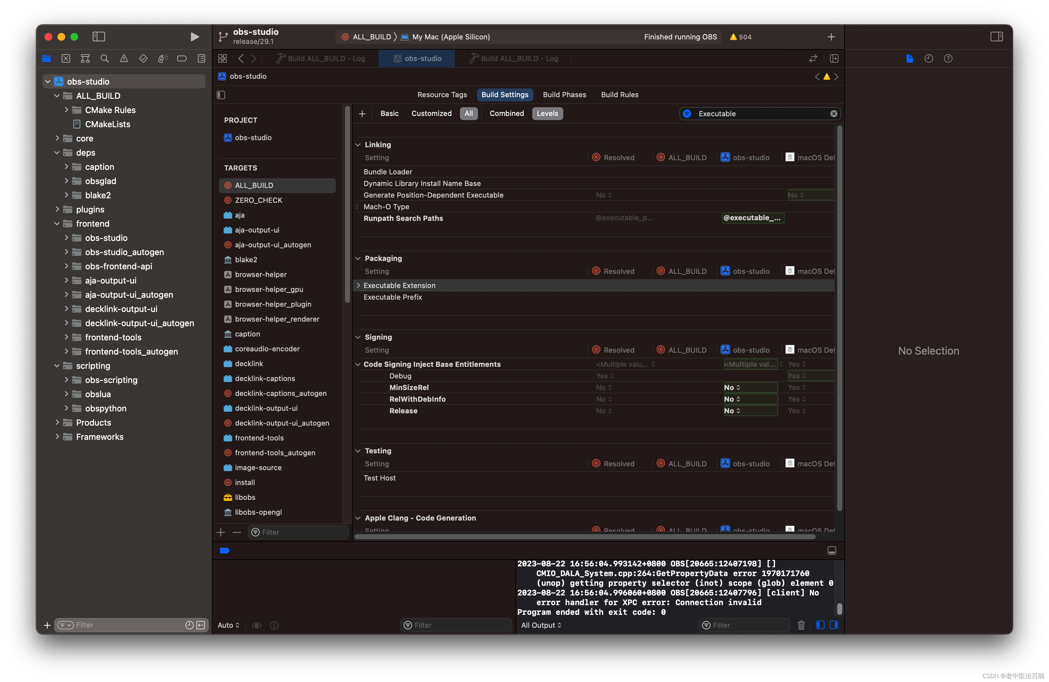This screenshot has height=682, width=1049.
Task: Add an editor pane on the right
Action: tap(834, 58)
